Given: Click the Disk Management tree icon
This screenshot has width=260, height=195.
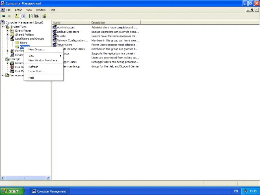Looking at the screenshot, I should pyautogui.click(x=12, y=71).
